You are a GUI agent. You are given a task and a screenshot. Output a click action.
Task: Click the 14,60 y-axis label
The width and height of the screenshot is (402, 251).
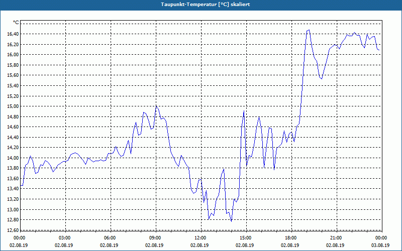click(13, 127)
